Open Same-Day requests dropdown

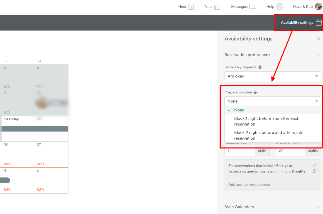273,76
